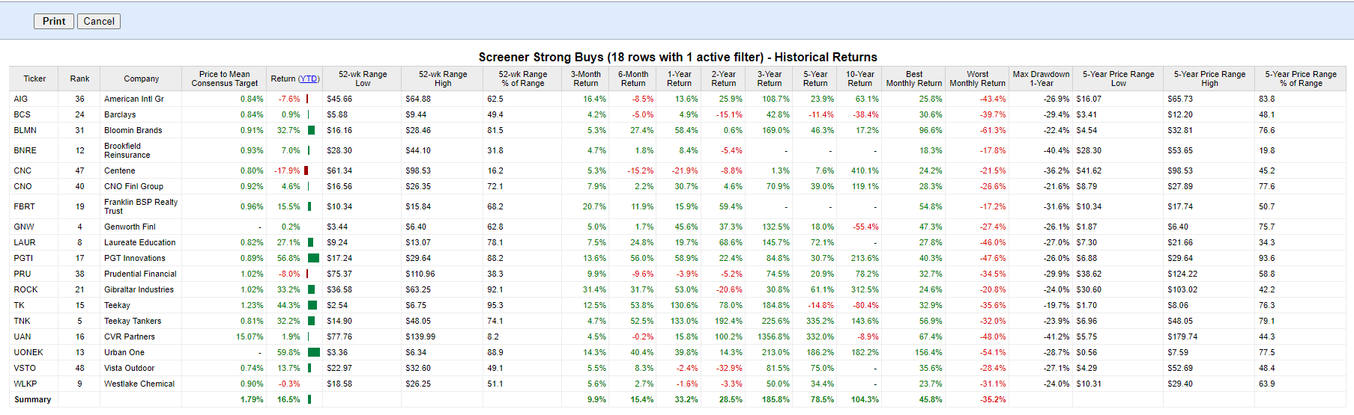Click the Best Monthly Return header

(913, 79)
